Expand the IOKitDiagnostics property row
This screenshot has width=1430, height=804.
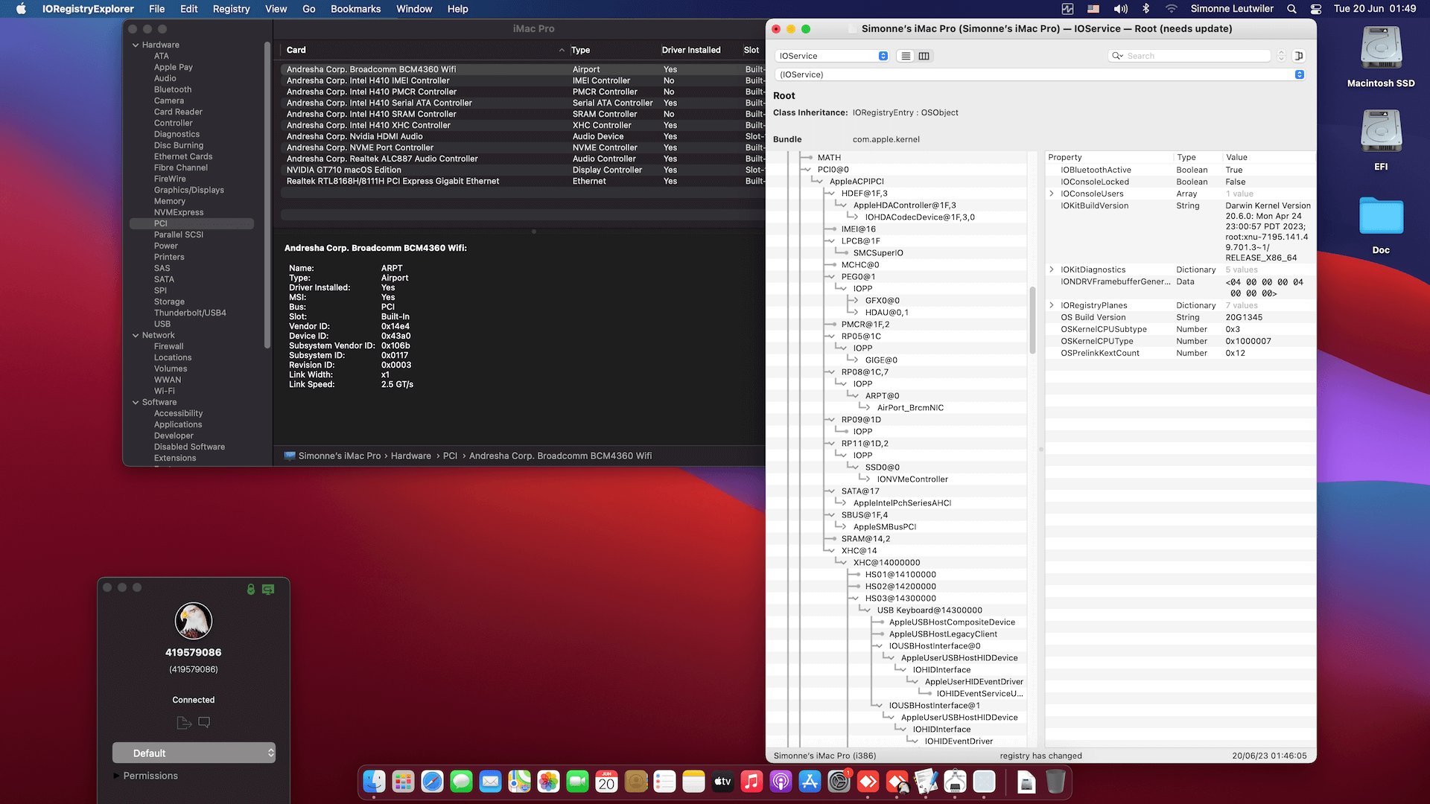tap(1051, 269)
